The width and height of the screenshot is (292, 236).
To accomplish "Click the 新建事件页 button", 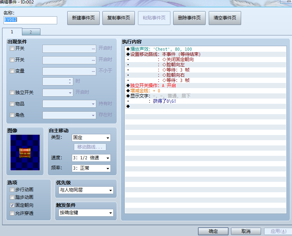I will pos(83,18).
